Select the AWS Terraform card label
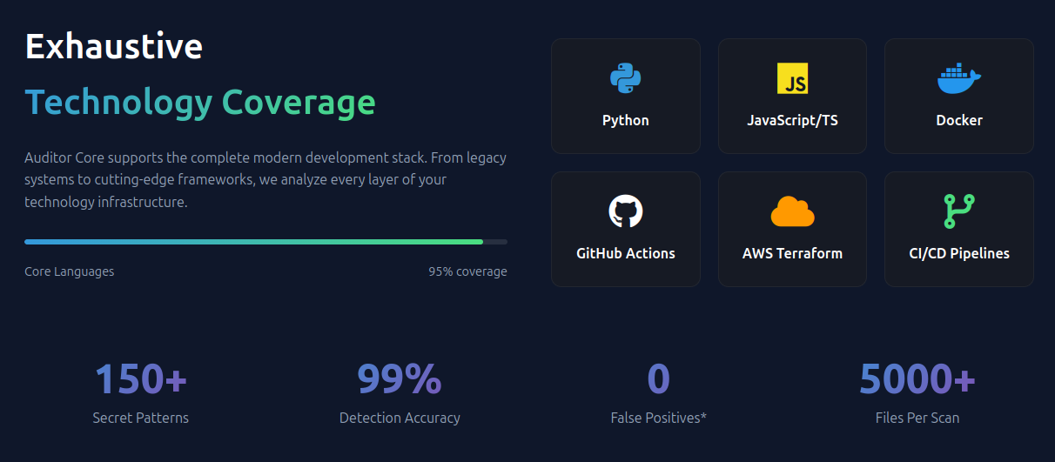Viewport: 1055px width, 462px height. (x=792, y=253)
